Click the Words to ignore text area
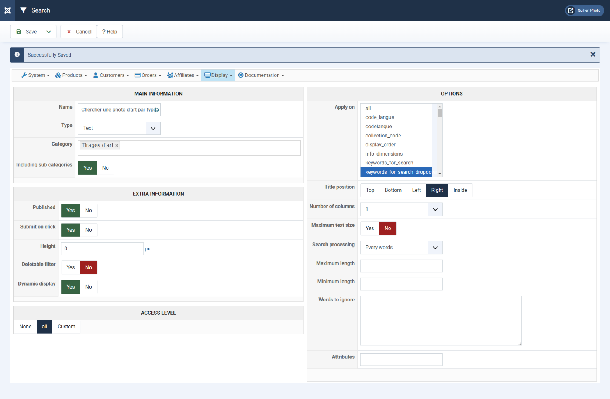The image size is (610, 399). pyautogui.click(x=441, y=321)
